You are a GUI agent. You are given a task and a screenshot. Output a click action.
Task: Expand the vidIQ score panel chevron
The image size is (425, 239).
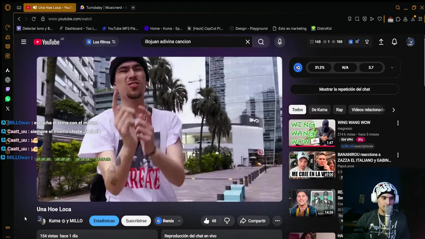(392, 67)
